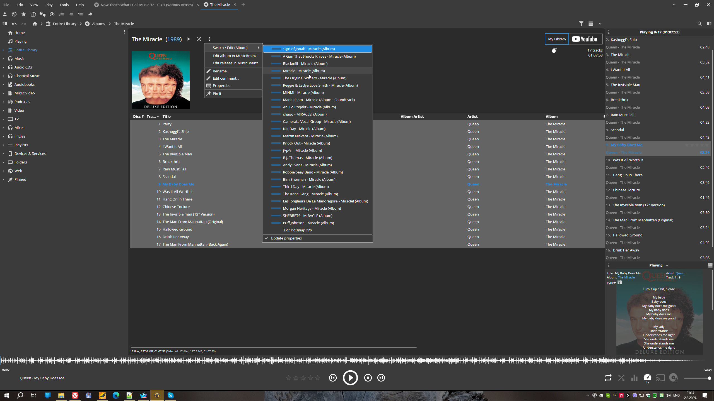Play the album using header play icon
714x401 pixels.
[x=189, y=39]
